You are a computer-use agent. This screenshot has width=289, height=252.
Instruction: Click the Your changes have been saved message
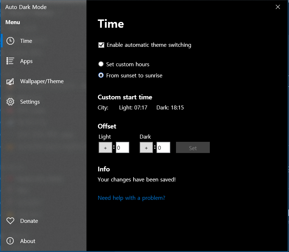[x=136, y=180]
